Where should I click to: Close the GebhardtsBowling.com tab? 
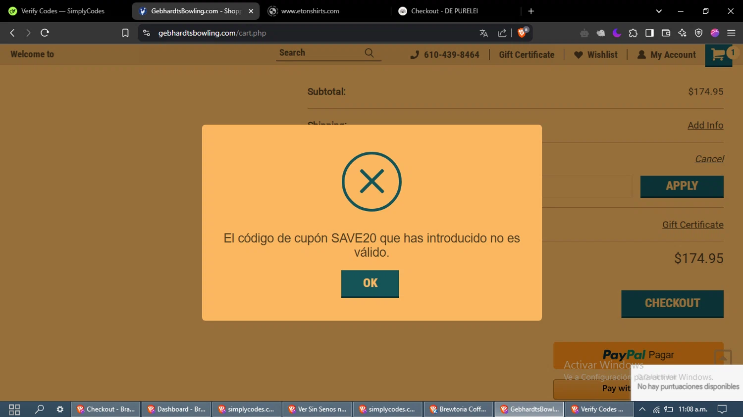[251, 11]
